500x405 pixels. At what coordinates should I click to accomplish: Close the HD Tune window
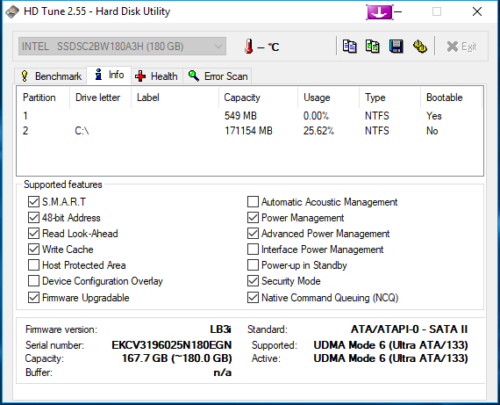point(477,11)
